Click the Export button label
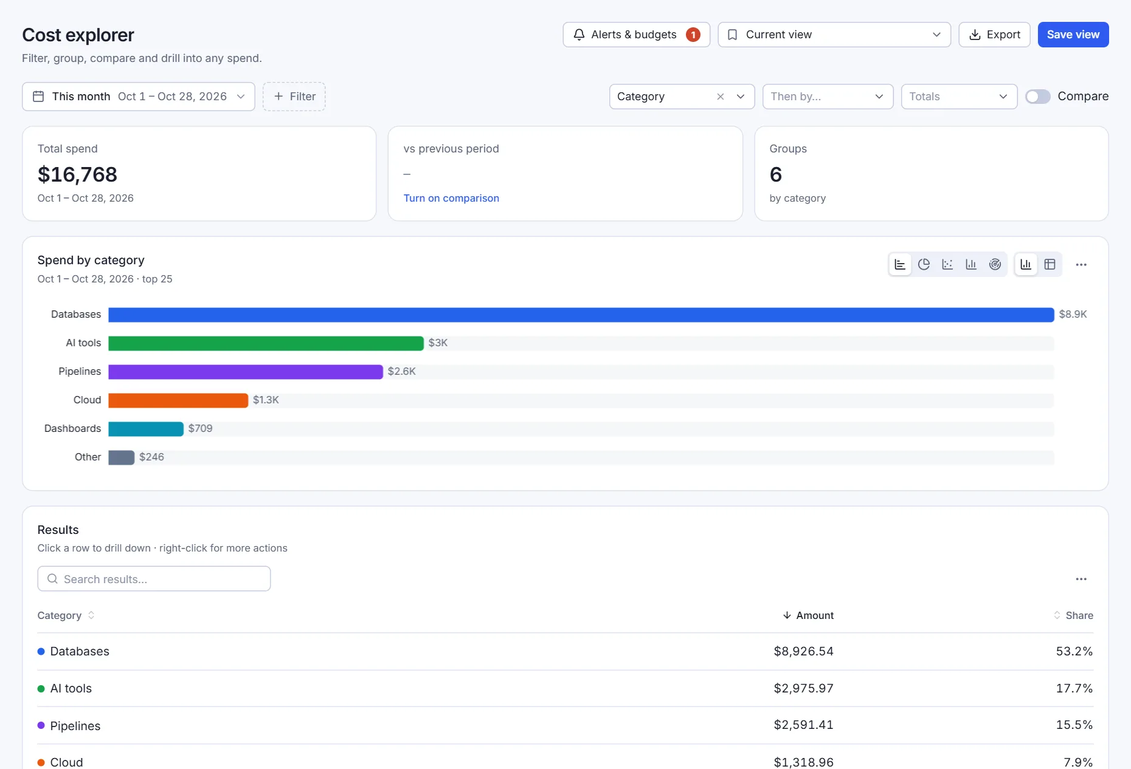 coord(1003,35)
